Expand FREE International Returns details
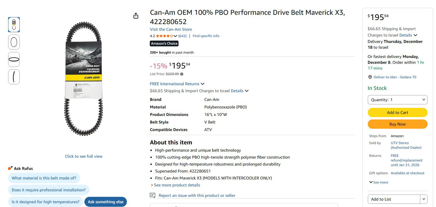Screen dimensions: 436x207 point(203,84)
